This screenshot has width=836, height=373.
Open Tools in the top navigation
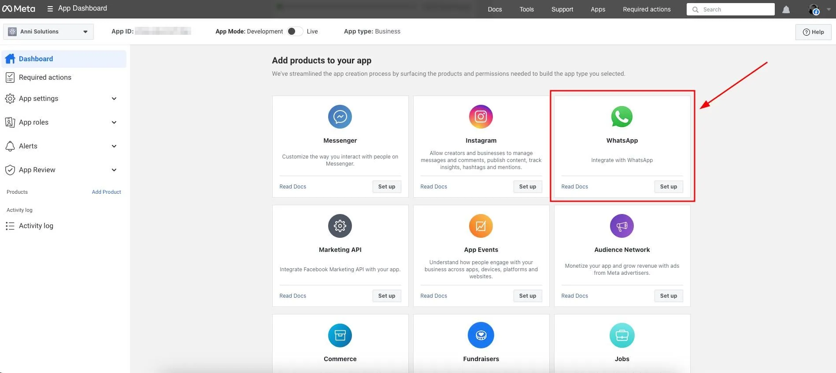pos(527,9)
